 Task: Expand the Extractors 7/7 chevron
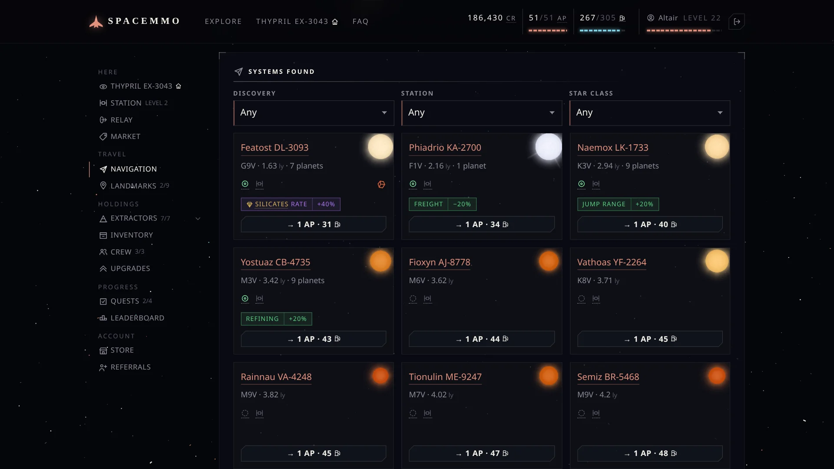pyautogui.click(x=198, y=218)
